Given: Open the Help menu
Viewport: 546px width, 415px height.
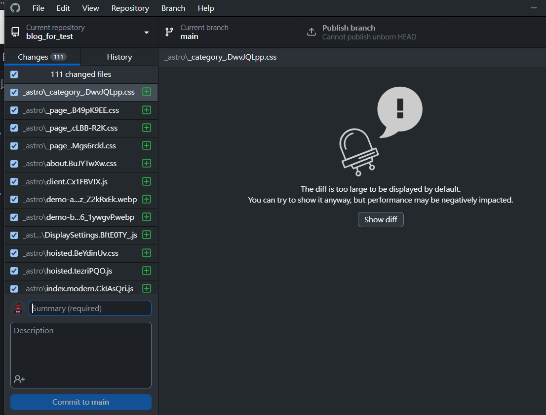Looking at the screenshot, I should [206, 8].
